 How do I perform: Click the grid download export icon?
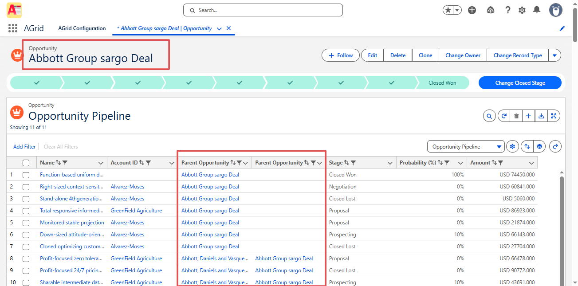click(x=541, y=116)
